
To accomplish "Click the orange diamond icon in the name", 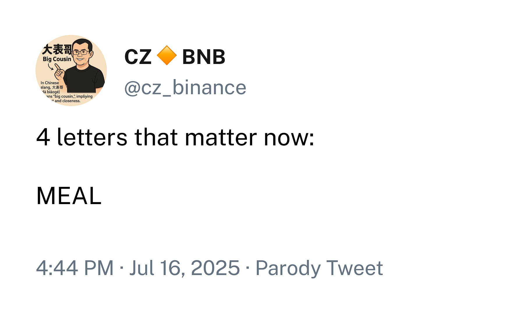I will tap(167, 56).
